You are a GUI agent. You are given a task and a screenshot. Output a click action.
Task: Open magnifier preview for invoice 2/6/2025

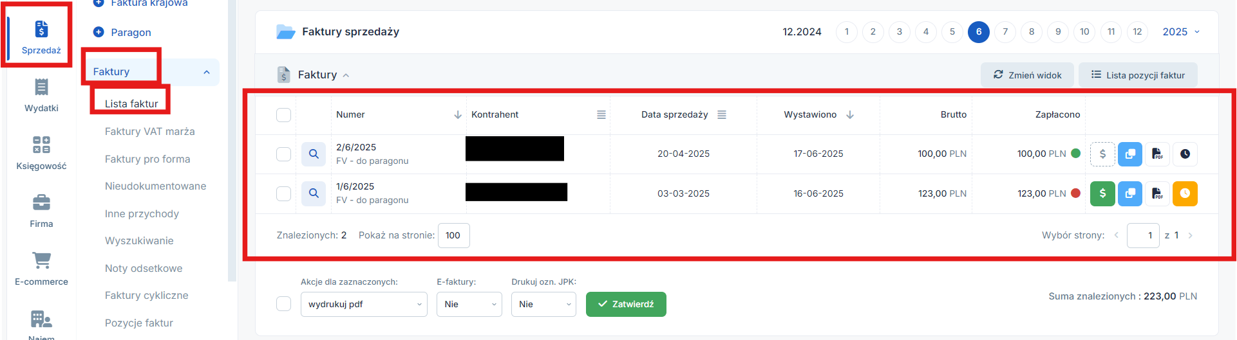(x=314, y=154)
